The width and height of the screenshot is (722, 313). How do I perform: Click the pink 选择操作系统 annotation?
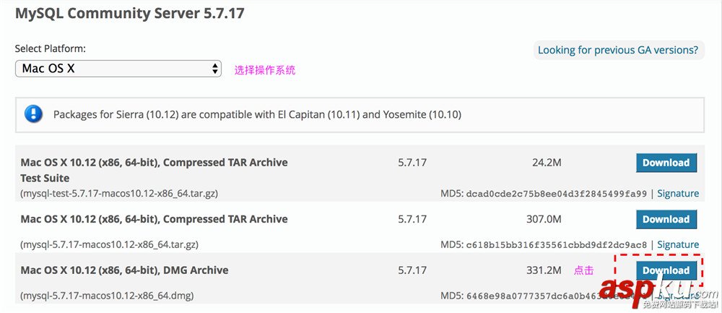pos(264,70)
